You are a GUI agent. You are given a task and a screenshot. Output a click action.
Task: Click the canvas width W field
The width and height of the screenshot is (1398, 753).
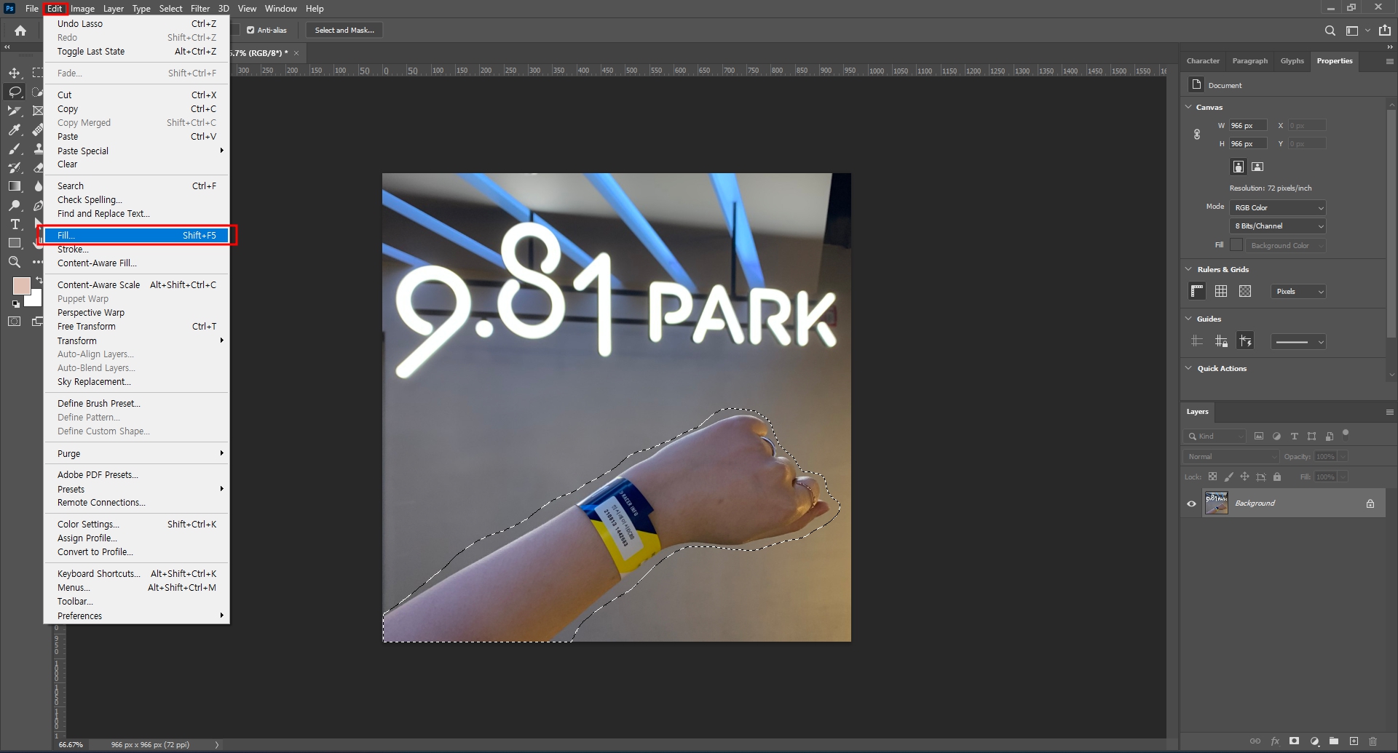click(1249, 126)
